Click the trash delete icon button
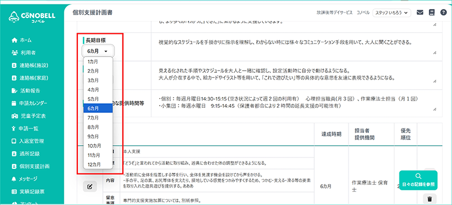 (429, 199)
